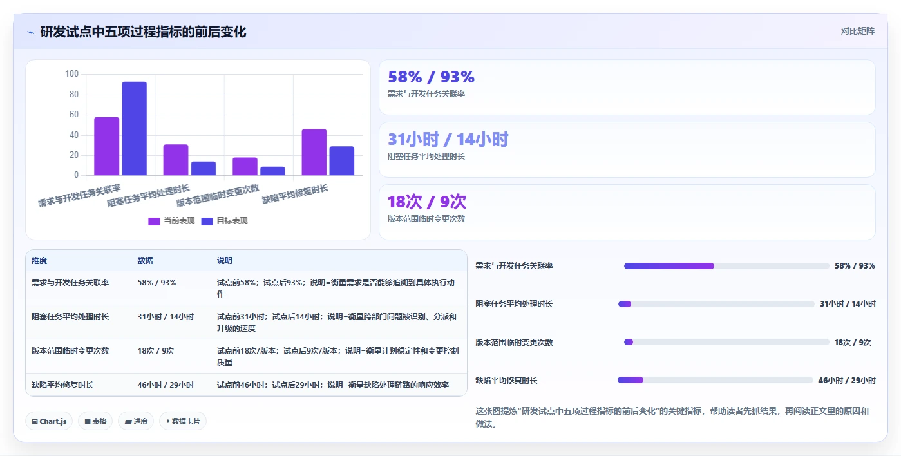Viewport: 901px width, 456px height.
Task: Click the blue bar for 版本范围临时变更次数
Action: 272,171
